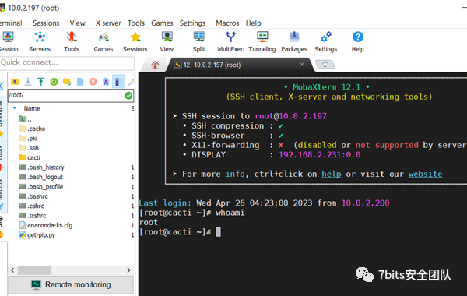Select the .cache folder
Viewport: 467px width, 296px height.
click(32, 129)
